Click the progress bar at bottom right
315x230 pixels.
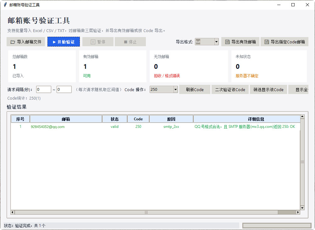277,225
